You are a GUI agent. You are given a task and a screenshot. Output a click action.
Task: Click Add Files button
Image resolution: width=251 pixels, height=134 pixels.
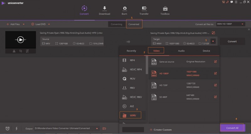[x=13, y=24]
